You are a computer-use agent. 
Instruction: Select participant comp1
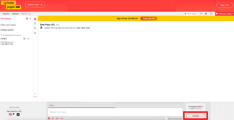(x=4, y=39)
